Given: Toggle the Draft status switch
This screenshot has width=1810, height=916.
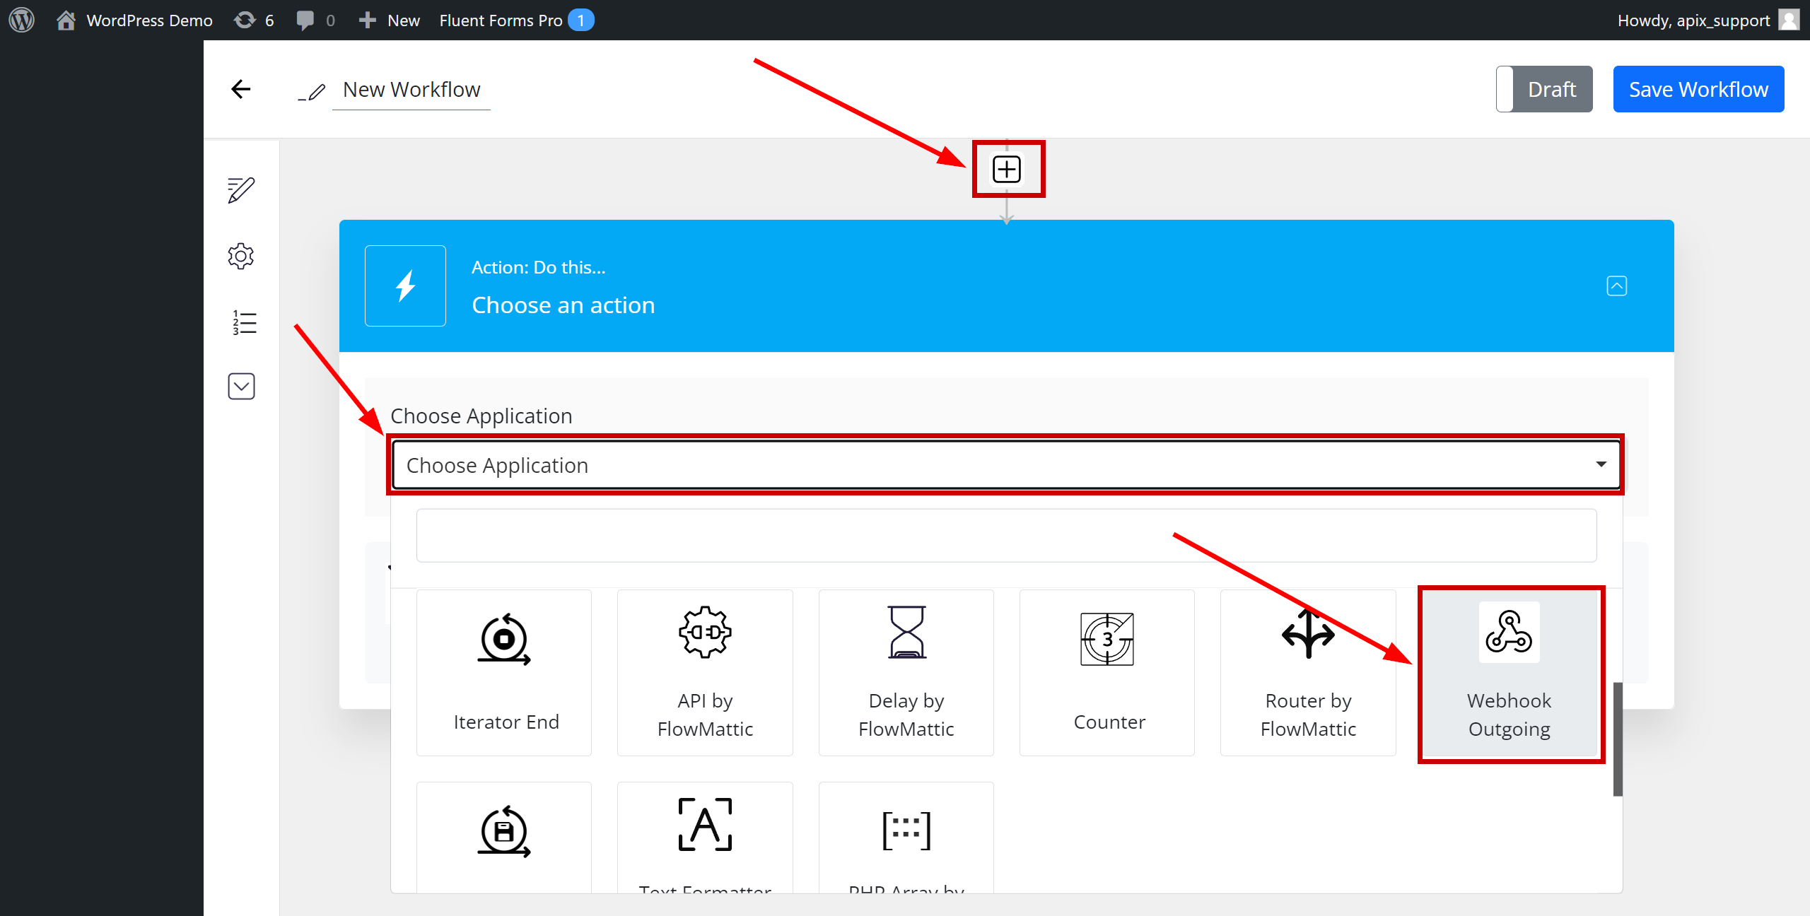Looking at the screenshot, I should [1544, 89].
